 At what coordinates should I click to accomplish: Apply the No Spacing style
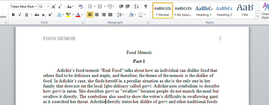(183, 10)
